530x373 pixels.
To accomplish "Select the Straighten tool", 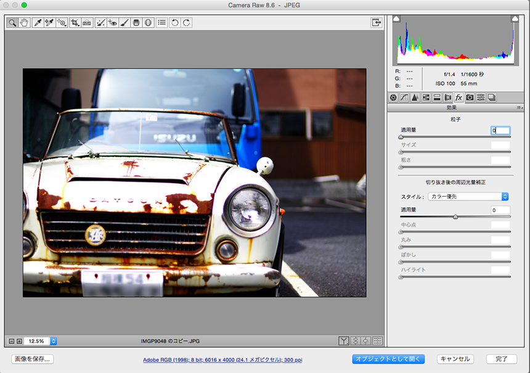I will (87, 23).
